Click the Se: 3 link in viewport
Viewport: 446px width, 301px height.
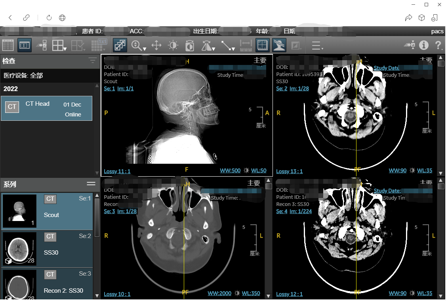109,211
